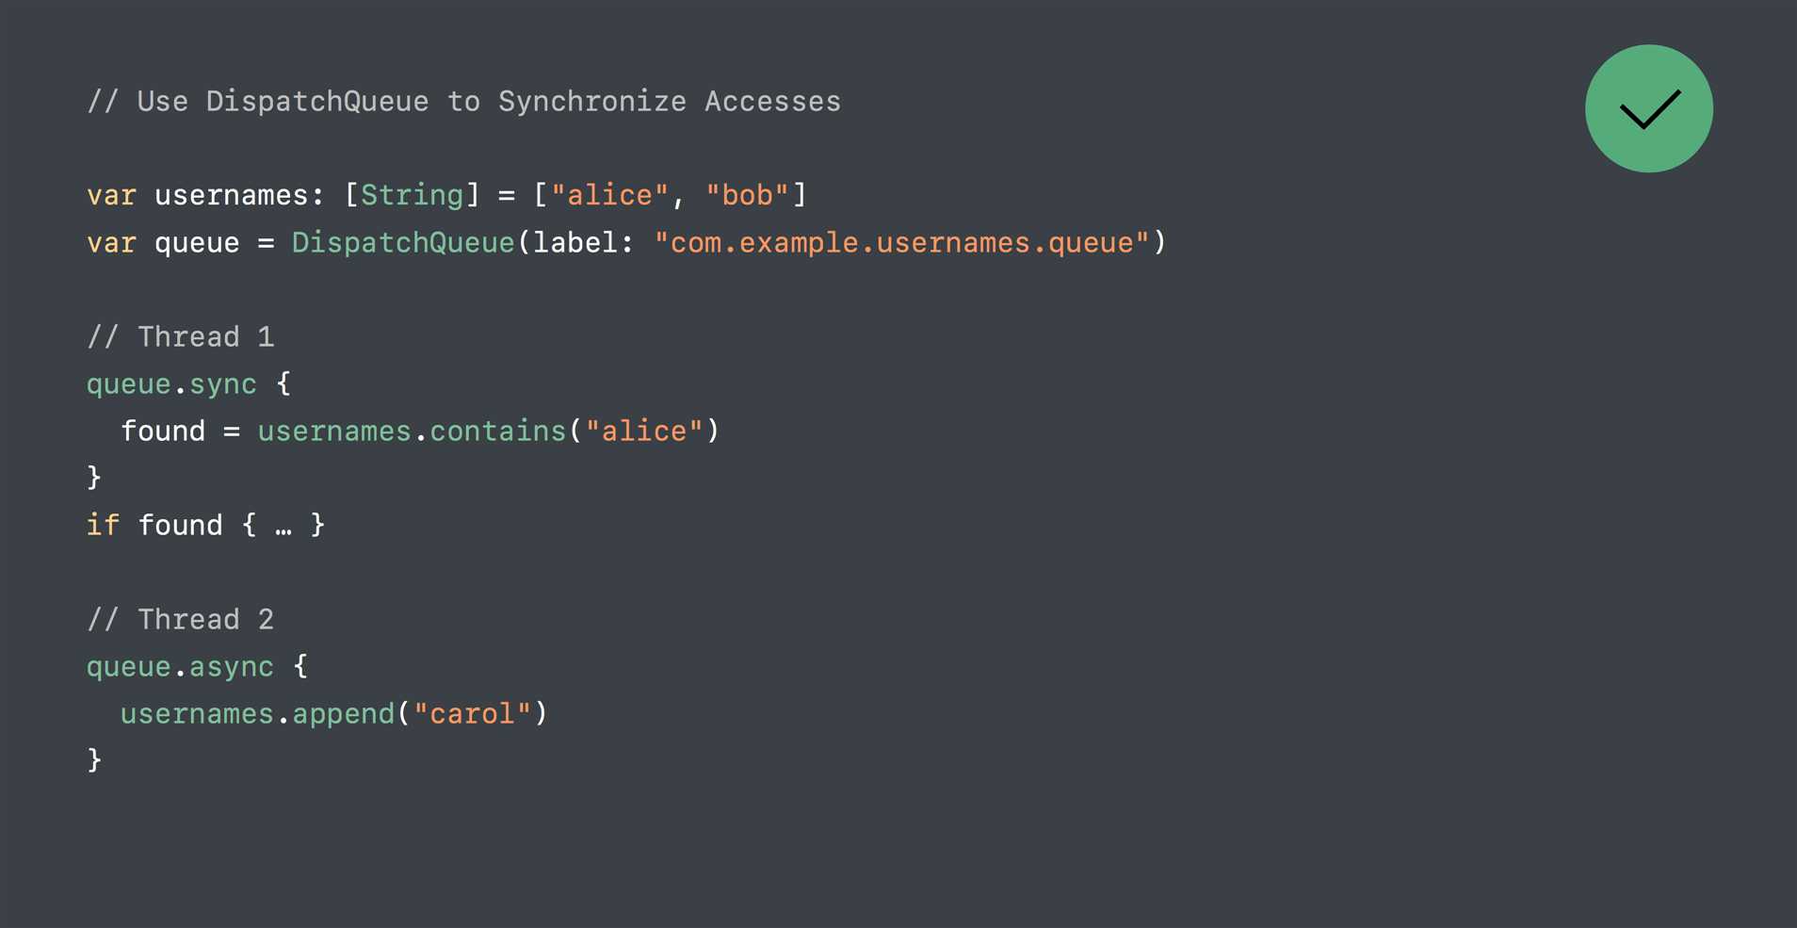1797x928 pixels.
Task: Click usernames.contains method call
Action: pos(412,431)
